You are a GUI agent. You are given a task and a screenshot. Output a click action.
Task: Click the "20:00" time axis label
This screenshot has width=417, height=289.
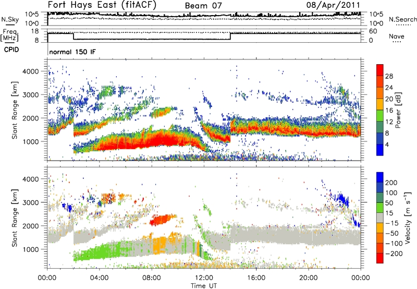(308, 278)
